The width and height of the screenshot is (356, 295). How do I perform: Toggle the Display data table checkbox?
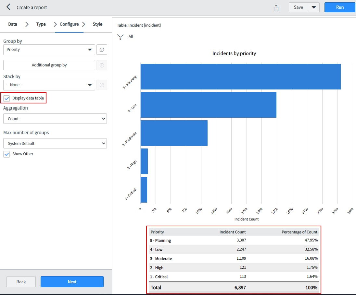coord(7,98)
